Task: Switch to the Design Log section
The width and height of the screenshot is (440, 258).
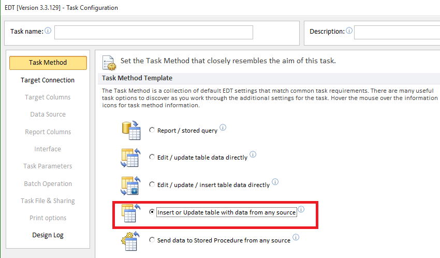Action: coord(48,235)
